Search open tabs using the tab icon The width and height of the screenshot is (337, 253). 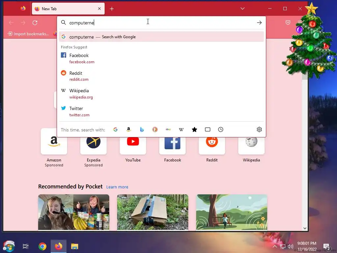[208, 129]
